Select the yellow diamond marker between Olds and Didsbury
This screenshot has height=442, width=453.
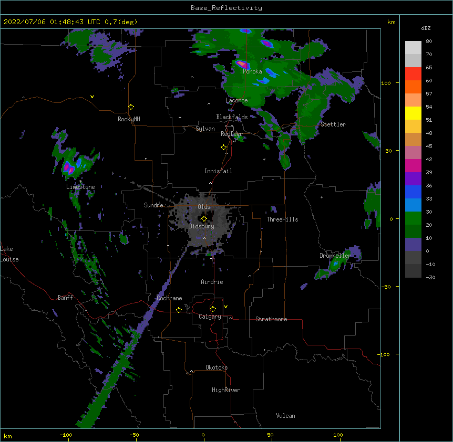[204, 219]
